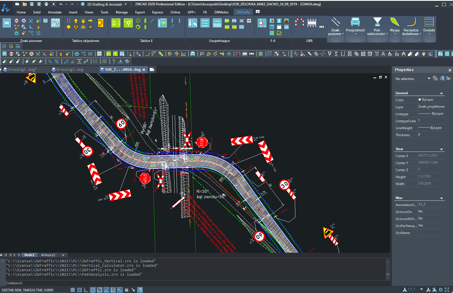Click the green list E-board icon
453x293 pixels.
click(x=116, y=23)
